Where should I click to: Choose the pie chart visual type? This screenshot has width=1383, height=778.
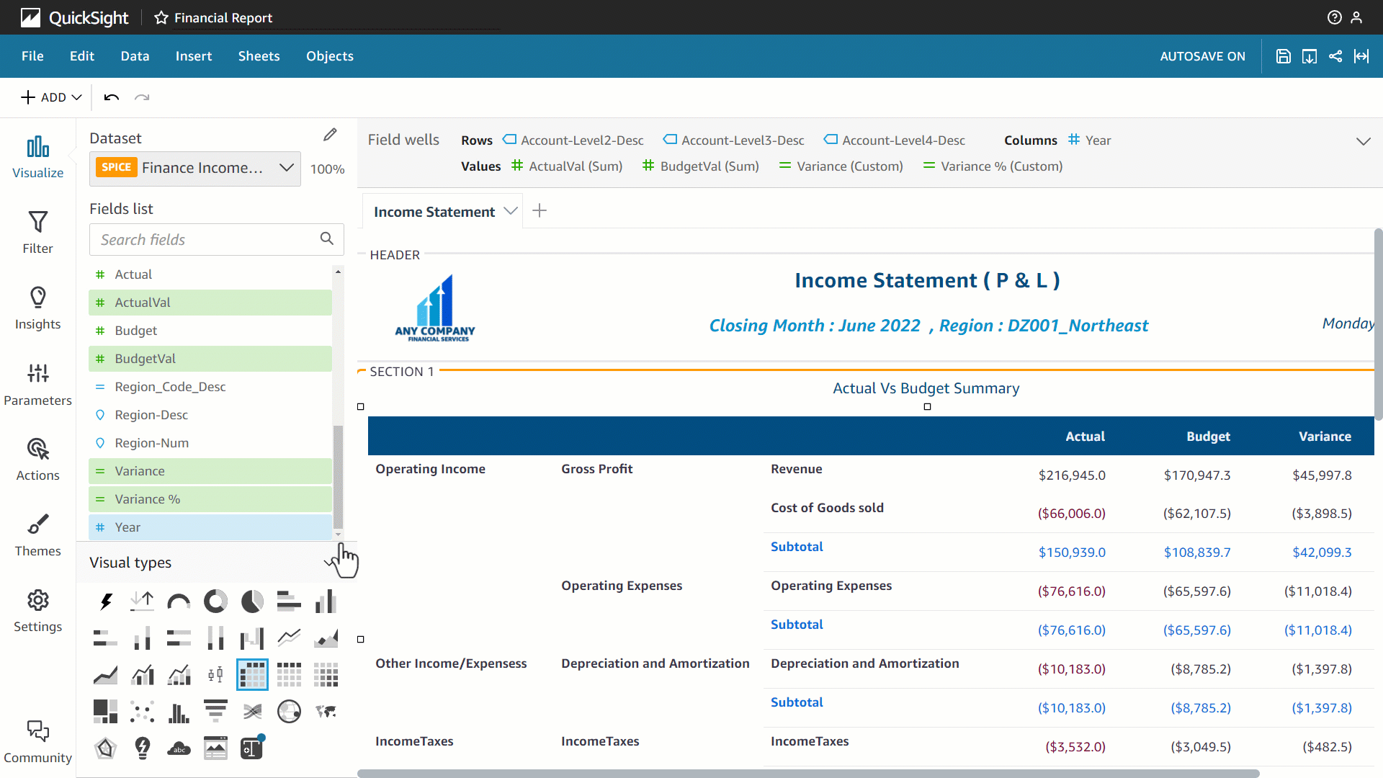[252, 601]
